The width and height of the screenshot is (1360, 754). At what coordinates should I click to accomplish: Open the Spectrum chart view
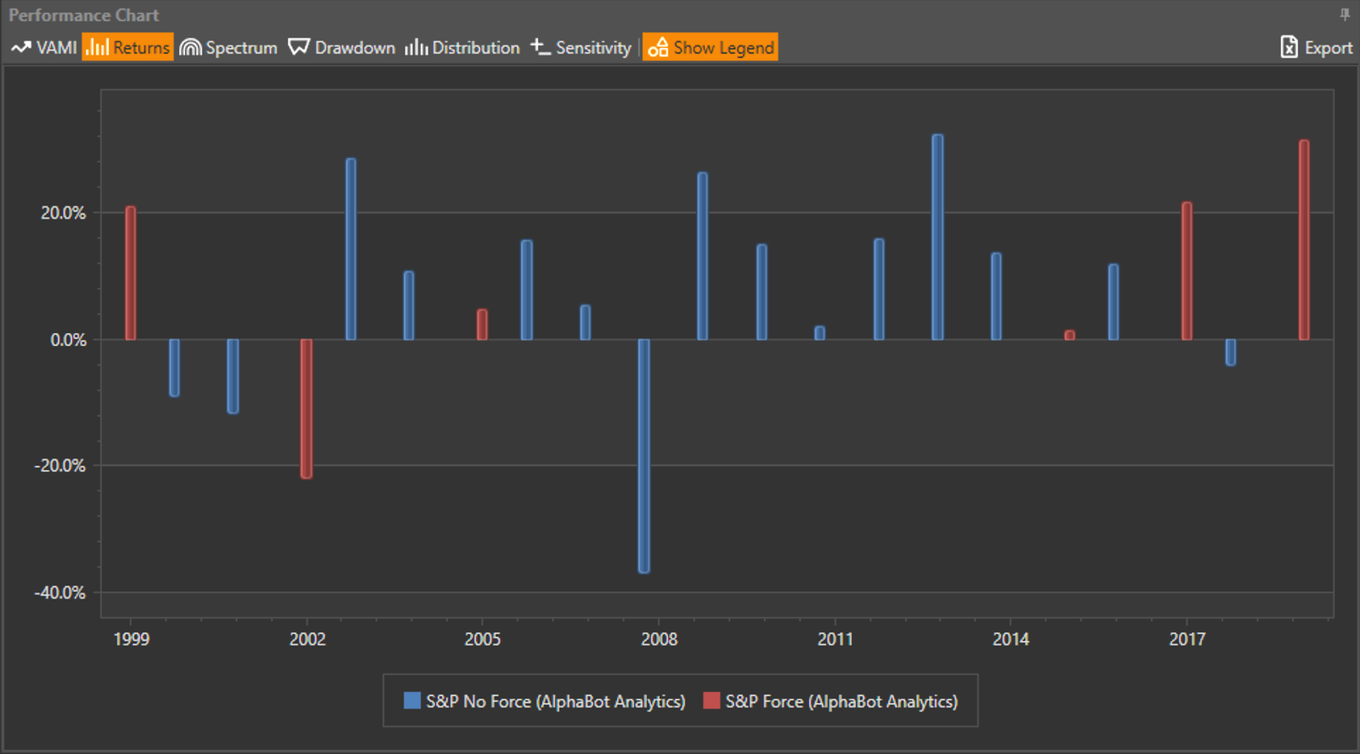click(x=229, y=48)
